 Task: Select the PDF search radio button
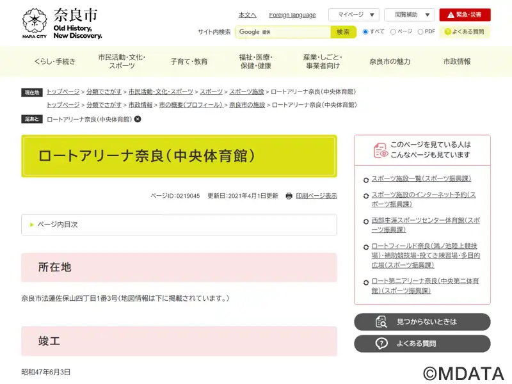coord(420,31)
